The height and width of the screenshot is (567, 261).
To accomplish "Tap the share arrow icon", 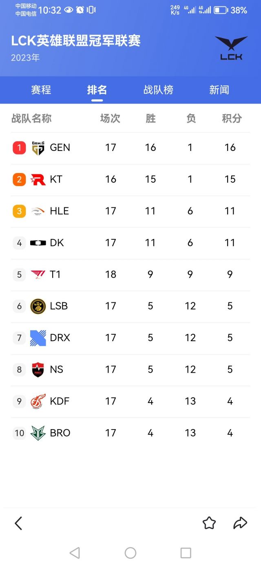I will coord(240,523).
